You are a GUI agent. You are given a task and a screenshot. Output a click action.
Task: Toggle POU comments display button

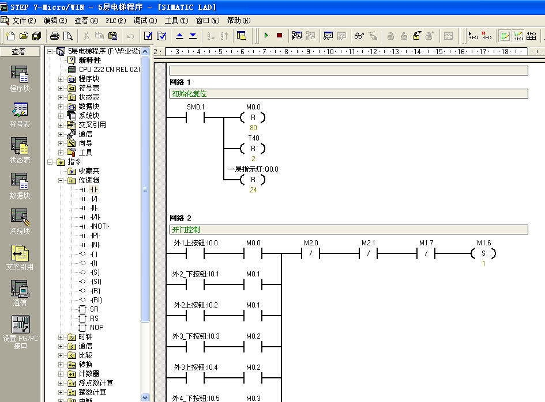[505, 36]
